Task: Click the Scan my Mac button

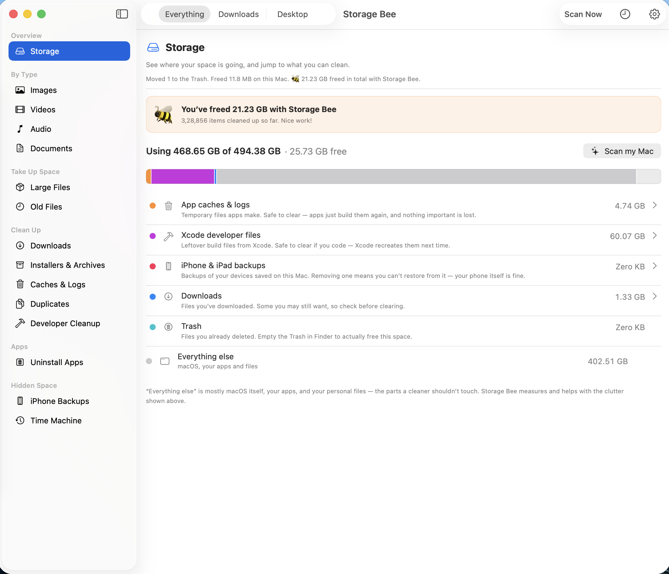Action: tap(622, 151)
